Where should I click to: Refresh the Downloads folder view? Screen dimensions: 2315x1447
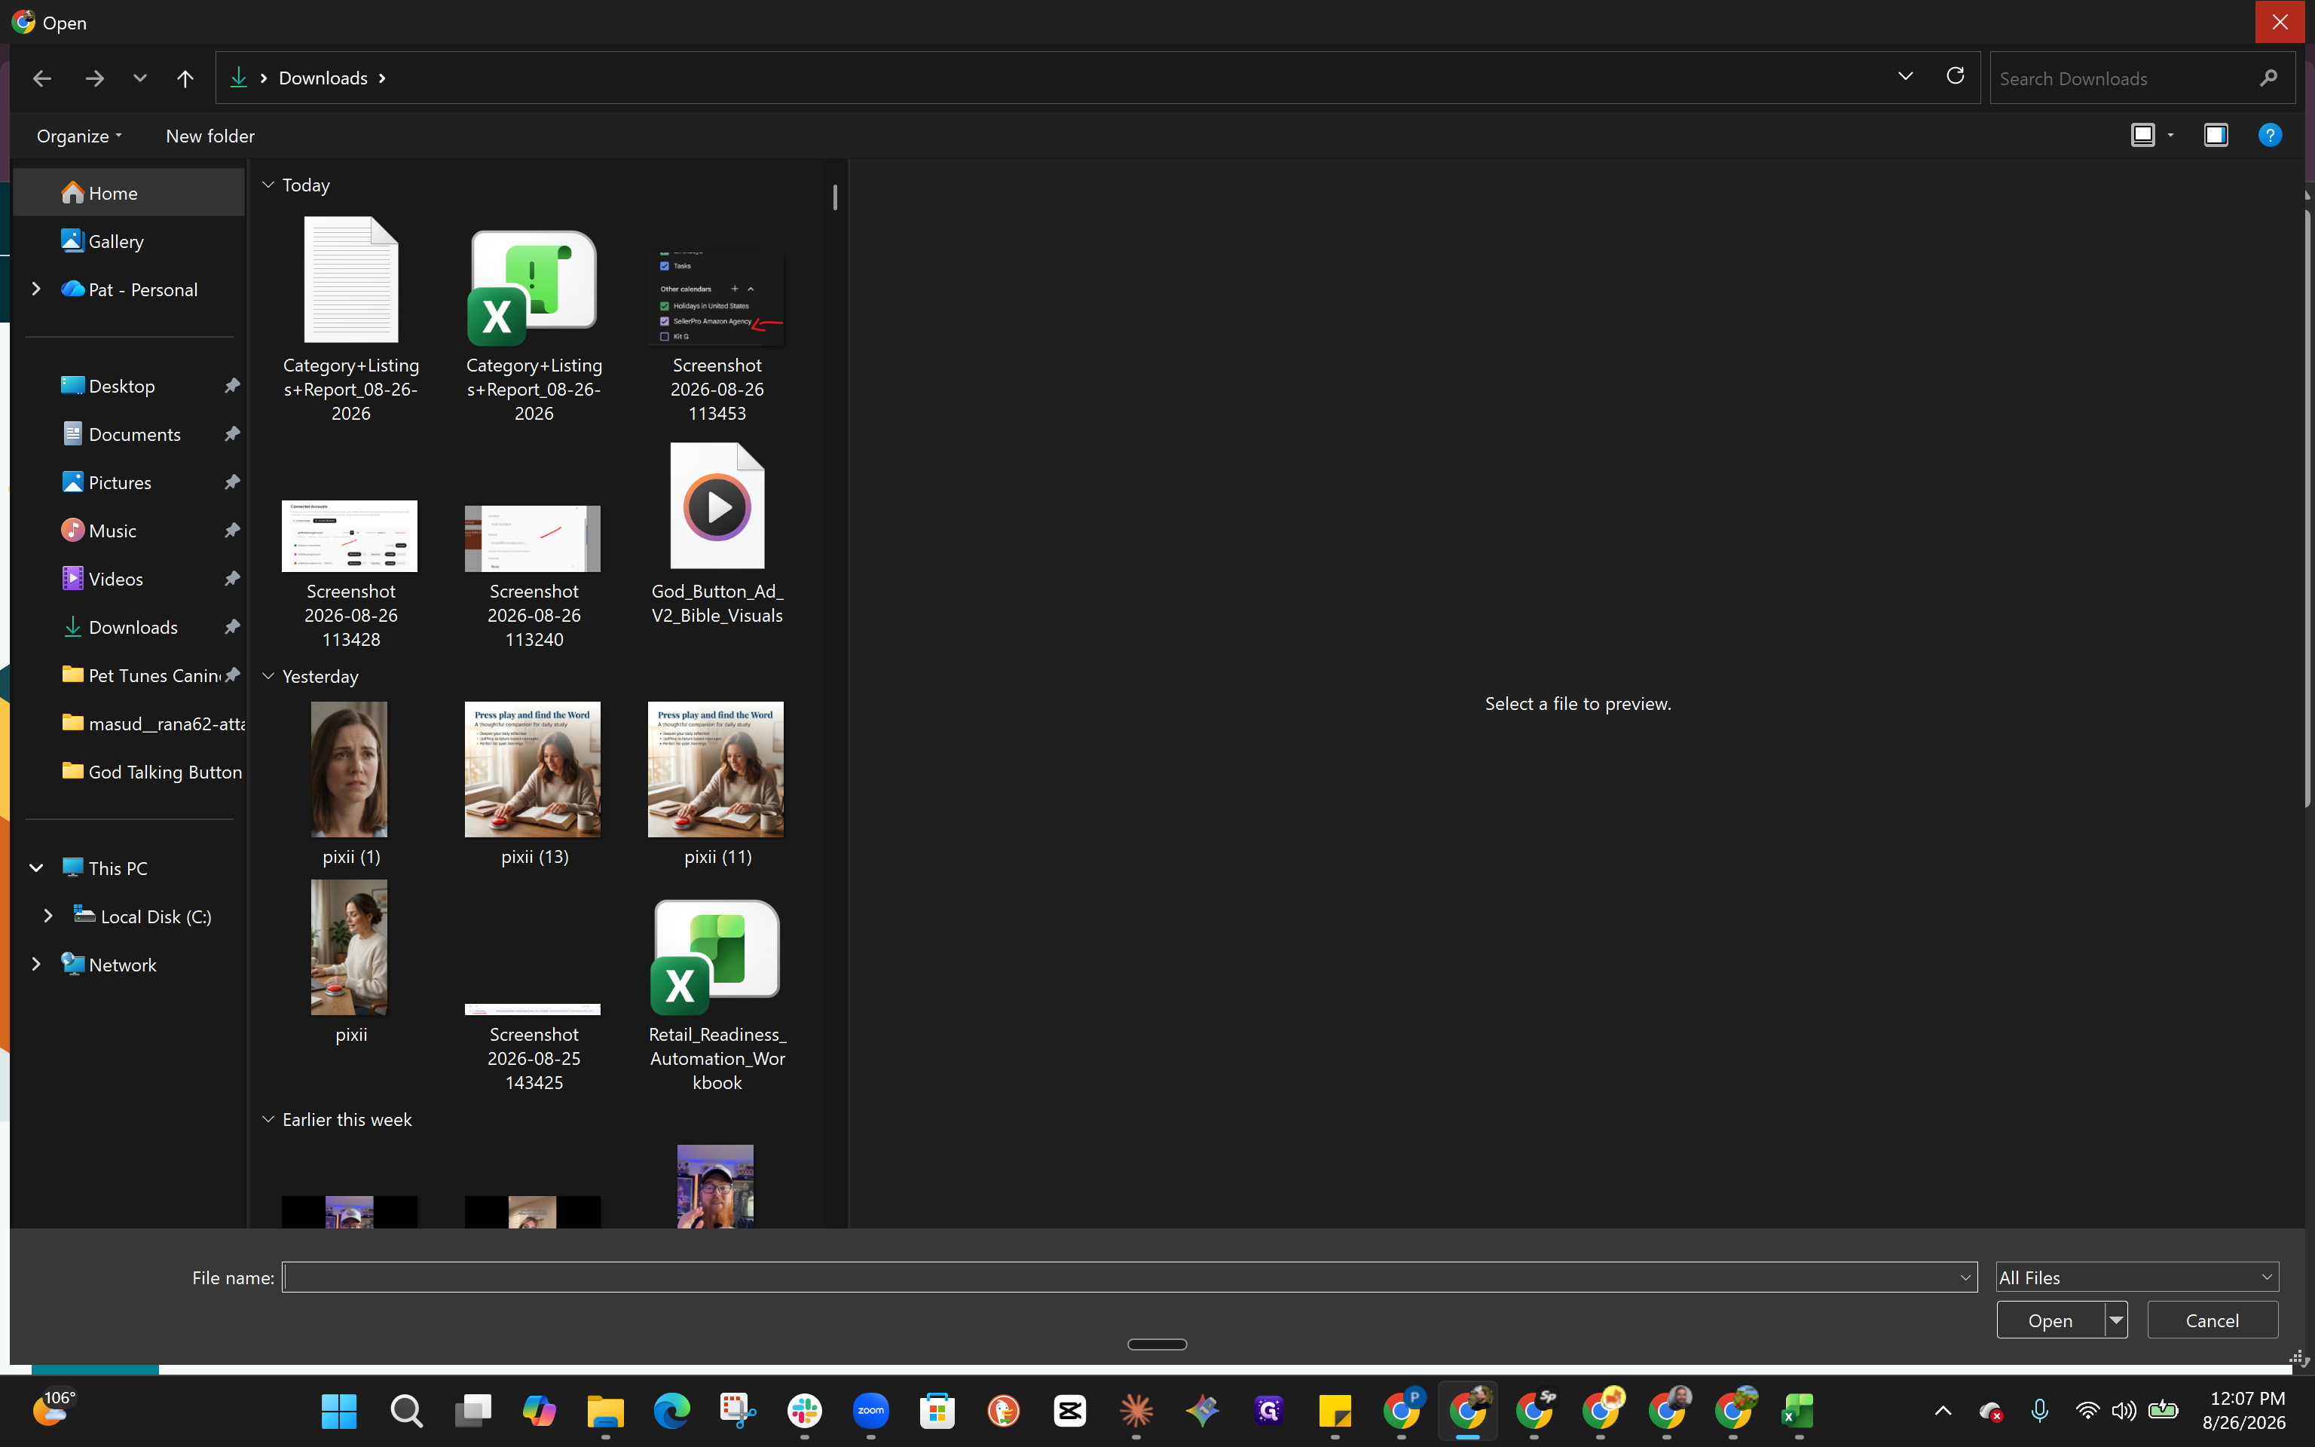(1956, 77)
